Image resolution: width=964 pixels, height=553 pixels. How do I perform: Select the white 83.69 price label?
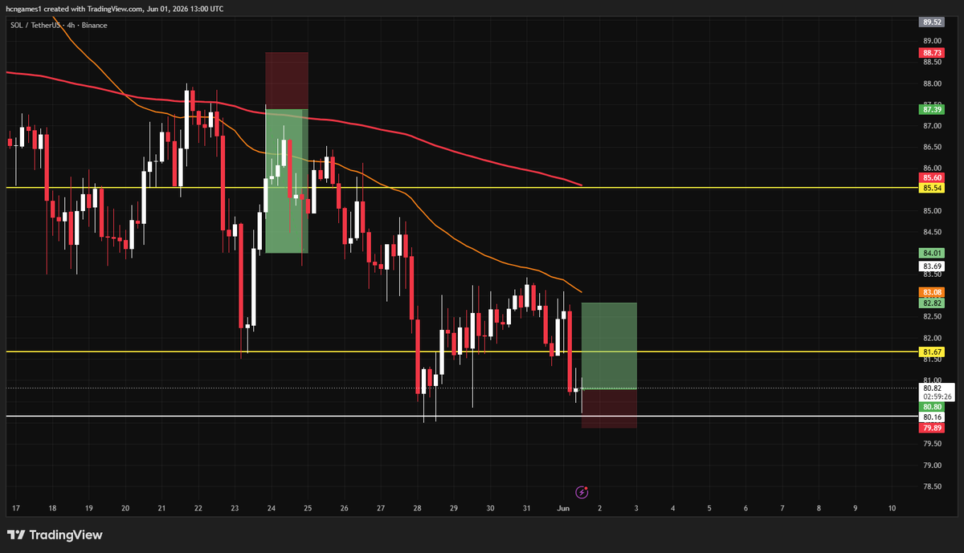coord(933,266)
